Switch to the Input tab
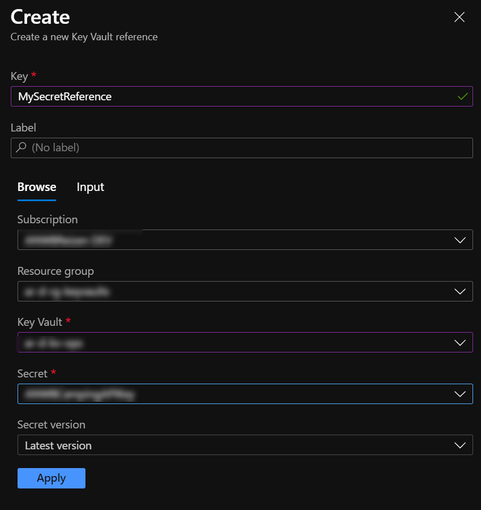Screen dimensions: 481x510 click(x=91, y=187)
